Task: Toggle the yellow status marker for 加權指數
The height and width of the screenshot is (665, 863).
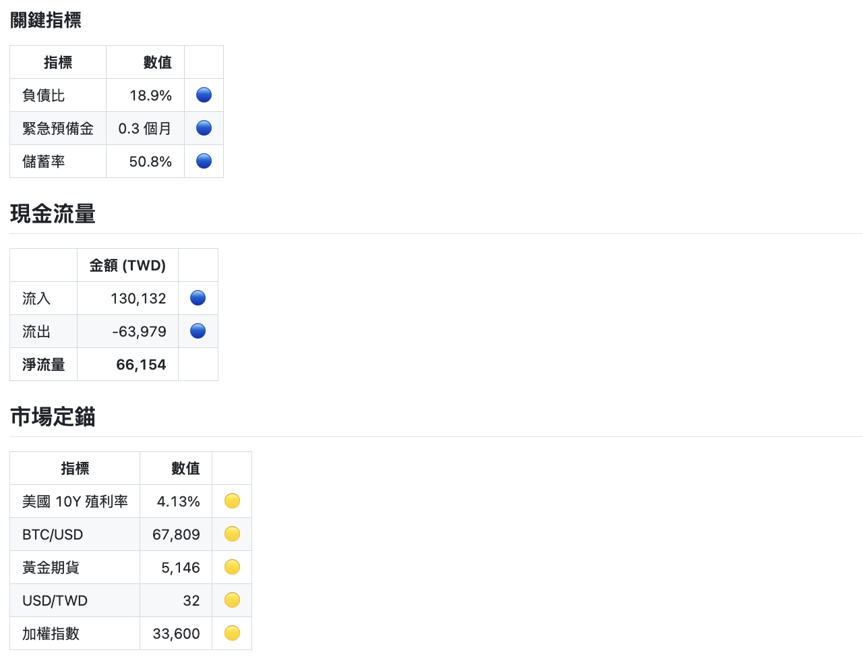Action: 231,633
